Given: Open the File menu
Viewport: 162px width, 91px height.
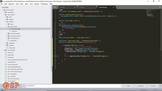Looking at the screenshot, I should click(2, 4).
